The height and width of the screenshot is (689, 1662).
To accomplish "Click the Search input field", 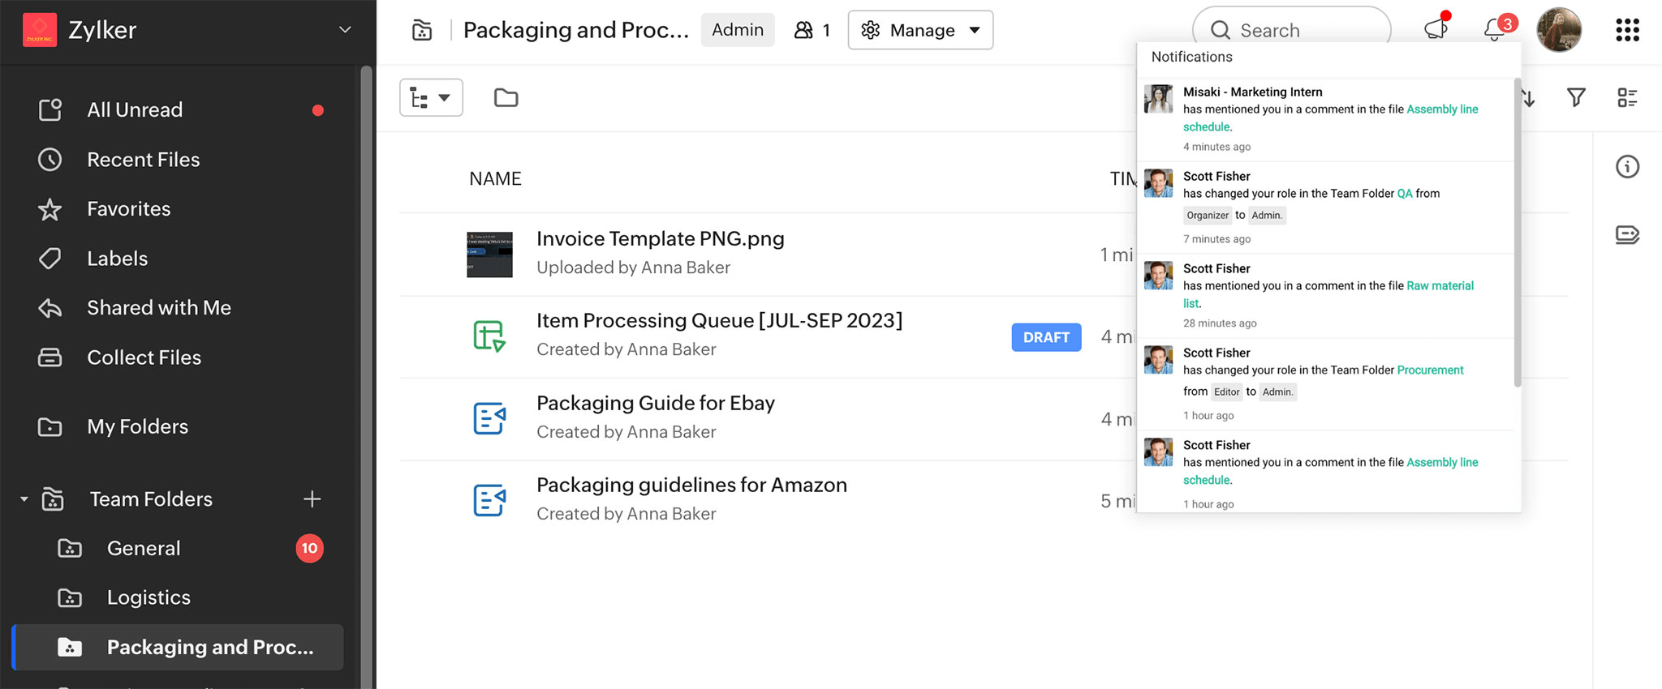I will tap(1298, 30).
